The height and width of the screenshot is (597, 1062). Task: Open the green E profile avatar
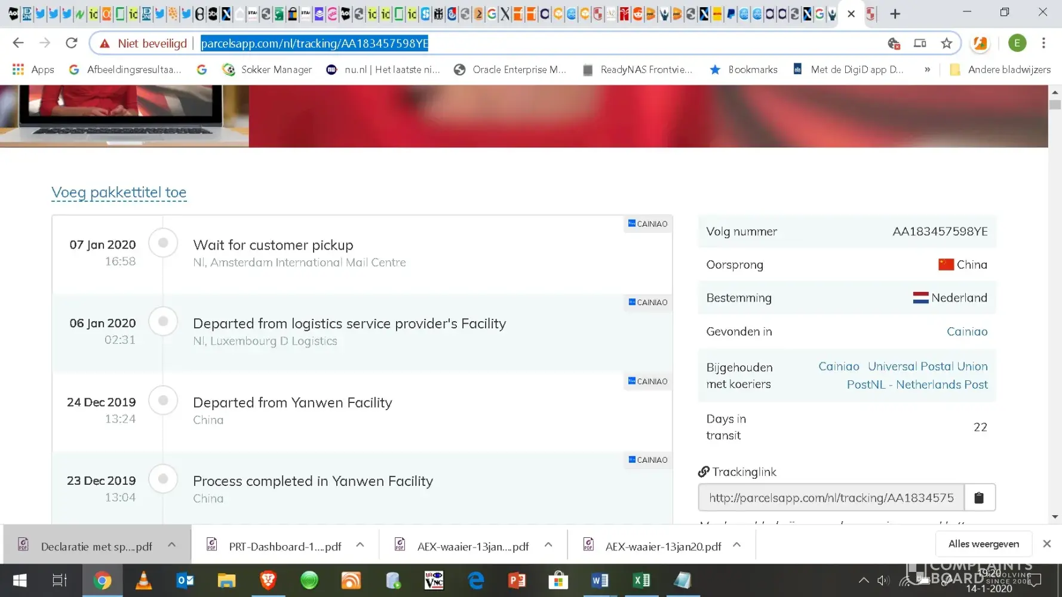[1017, 43]
